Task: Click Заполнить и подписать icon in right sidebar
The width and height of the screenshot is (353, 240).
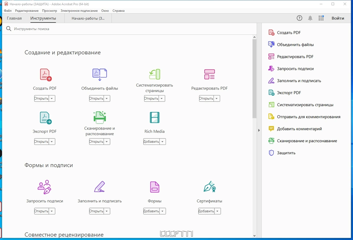Action: 271,81
